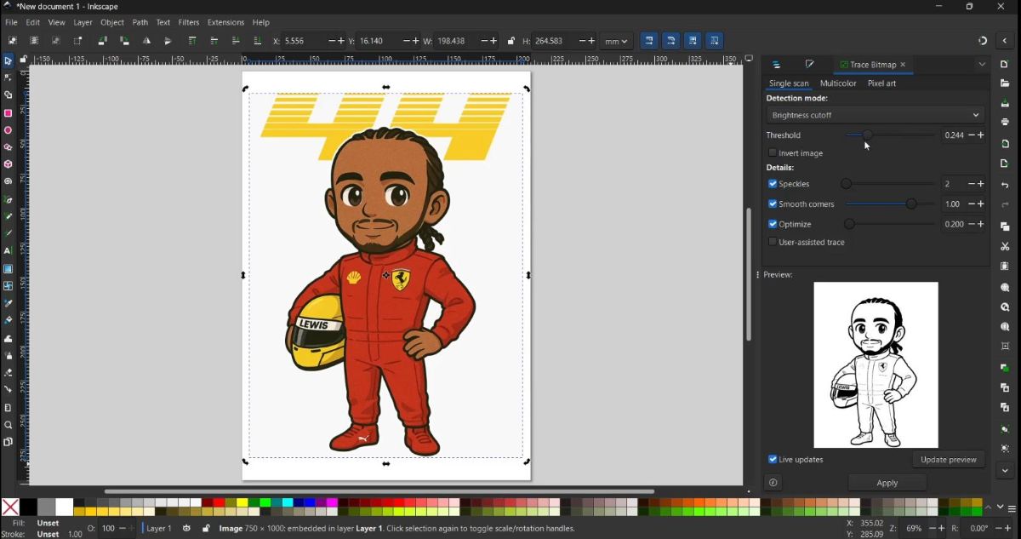Viewport: 1021px width, 539px height.
Task: Click the Update preview button
Action: coord(949,460)
